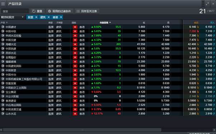Viewport: 216px width, 134px height.
Task: Click the Hong Kong flag in 中国建材 row
Action: 75,27
